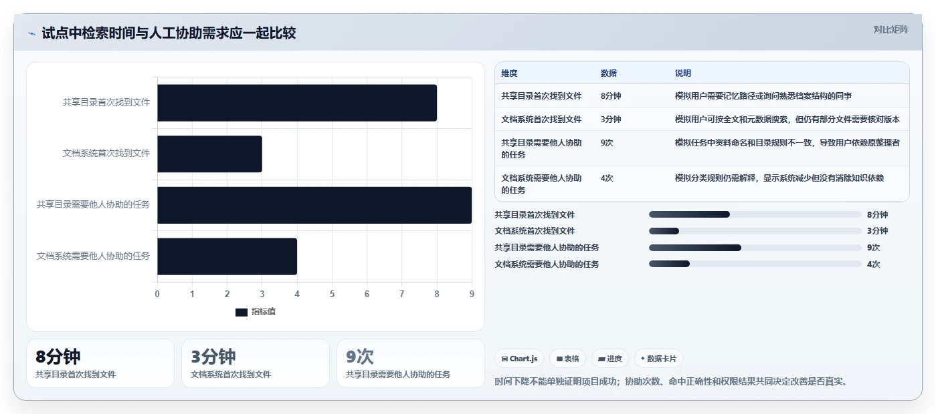The height and width of the screenshot is (414, 936).
Task: Click description starting 模拟用户可按全文和元数据搜索
Action: click(787, 120)
